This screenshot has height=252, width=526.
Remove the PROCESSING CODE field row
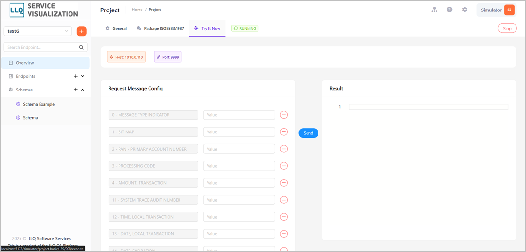tap(284, 166)
